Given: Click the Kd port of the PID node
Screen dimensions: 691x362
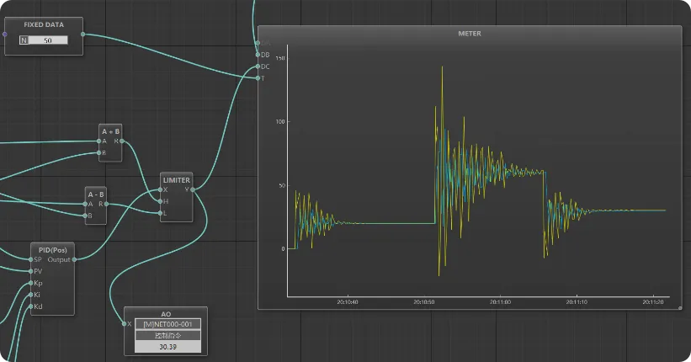Looking at the screenshot, I should (x=31, y=306).
